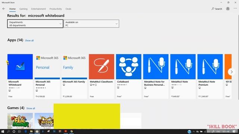Expand the Departments dropdown
Image resolution: width=239 pixels, height=134 pixels.
tap(35, 24)
